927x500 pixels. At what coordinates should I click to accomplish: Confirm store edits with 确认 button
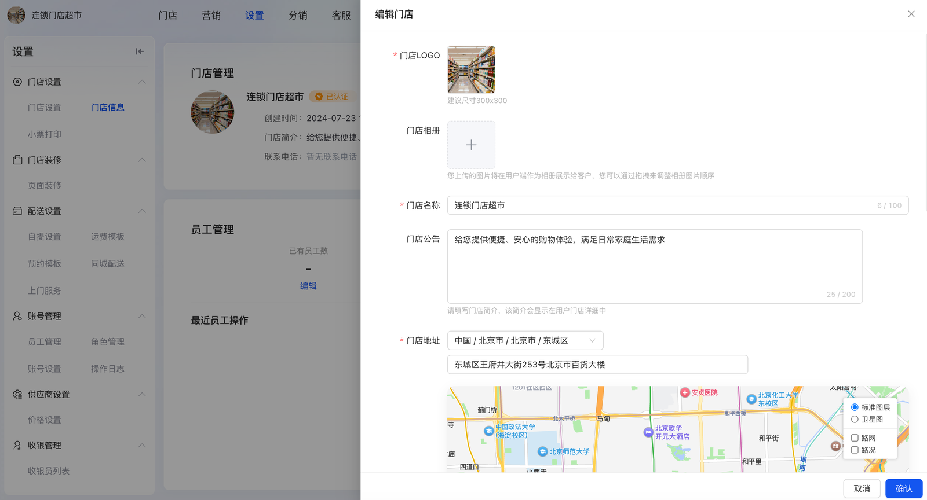click(903, 488)
